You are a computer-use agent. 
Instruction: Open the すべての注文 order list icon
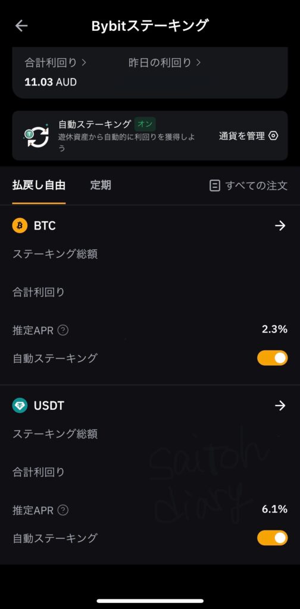(214, 186)
